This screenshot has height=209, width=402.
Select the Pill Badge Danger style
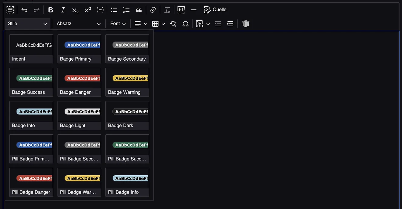coord(31,182)
